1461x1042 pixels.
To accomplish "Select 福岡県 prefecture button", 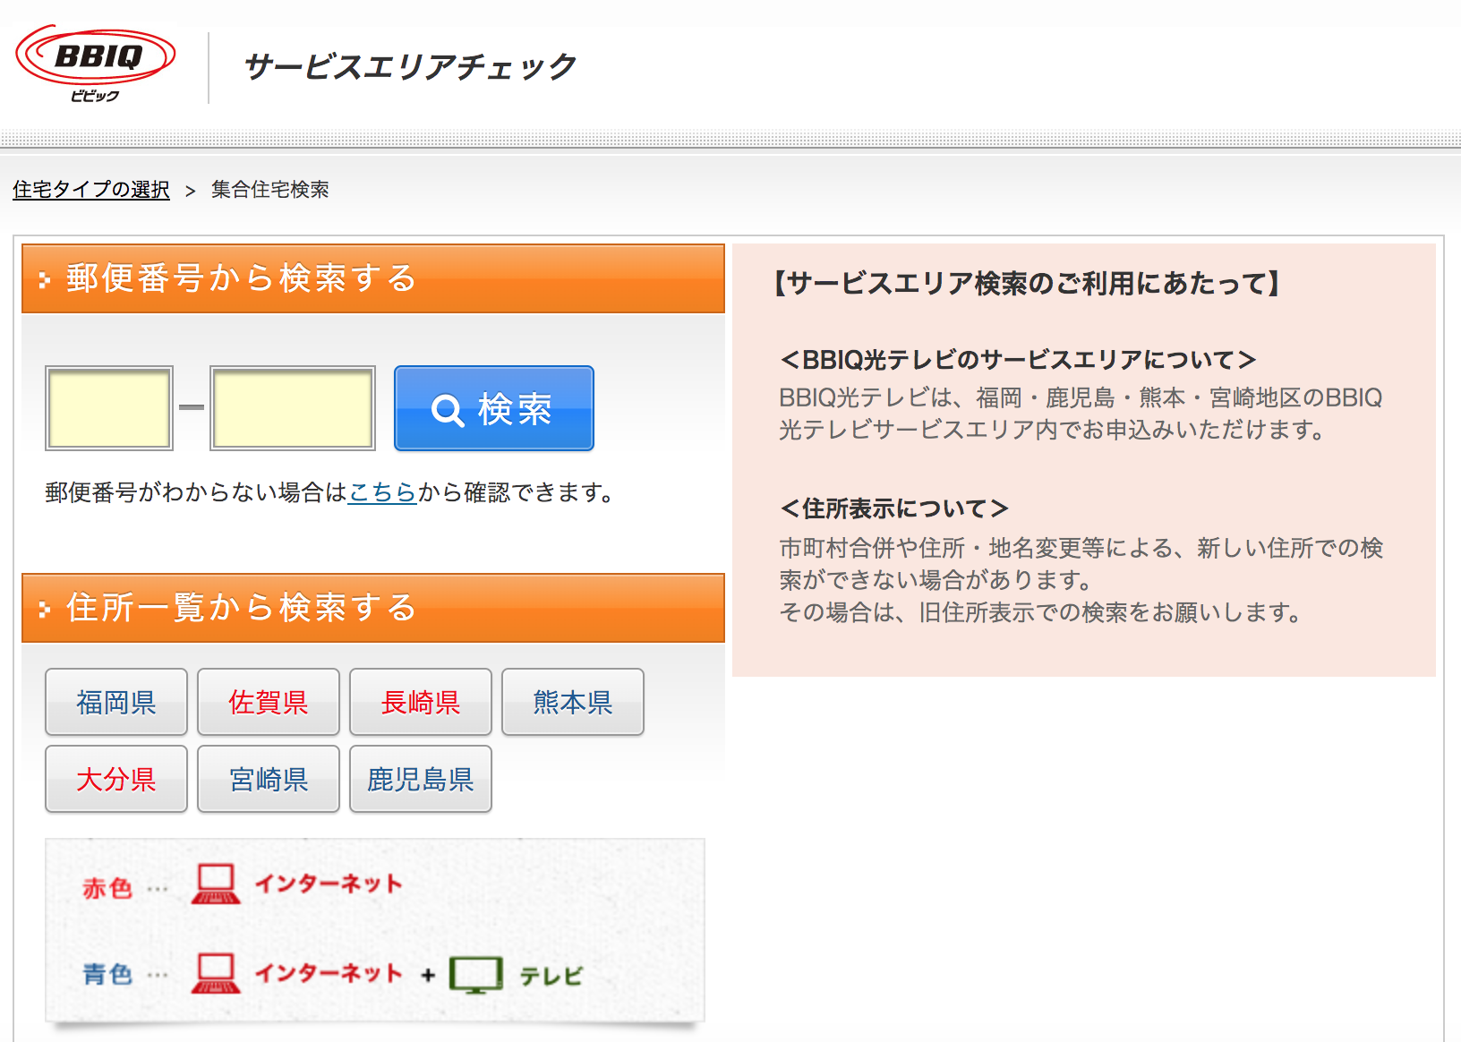I will (116, 702).
